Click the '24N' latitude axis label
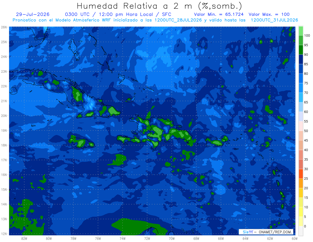This screenshot has width=313, height=242. coord(4,57)
